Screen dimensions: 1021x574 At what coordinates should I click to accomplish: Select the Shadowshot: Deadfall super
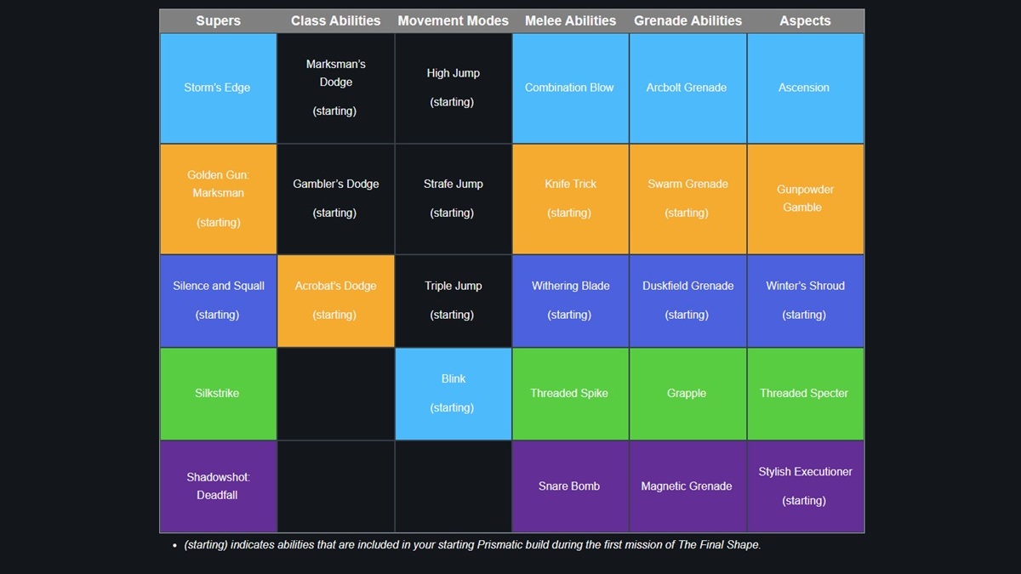click(218, 486)
